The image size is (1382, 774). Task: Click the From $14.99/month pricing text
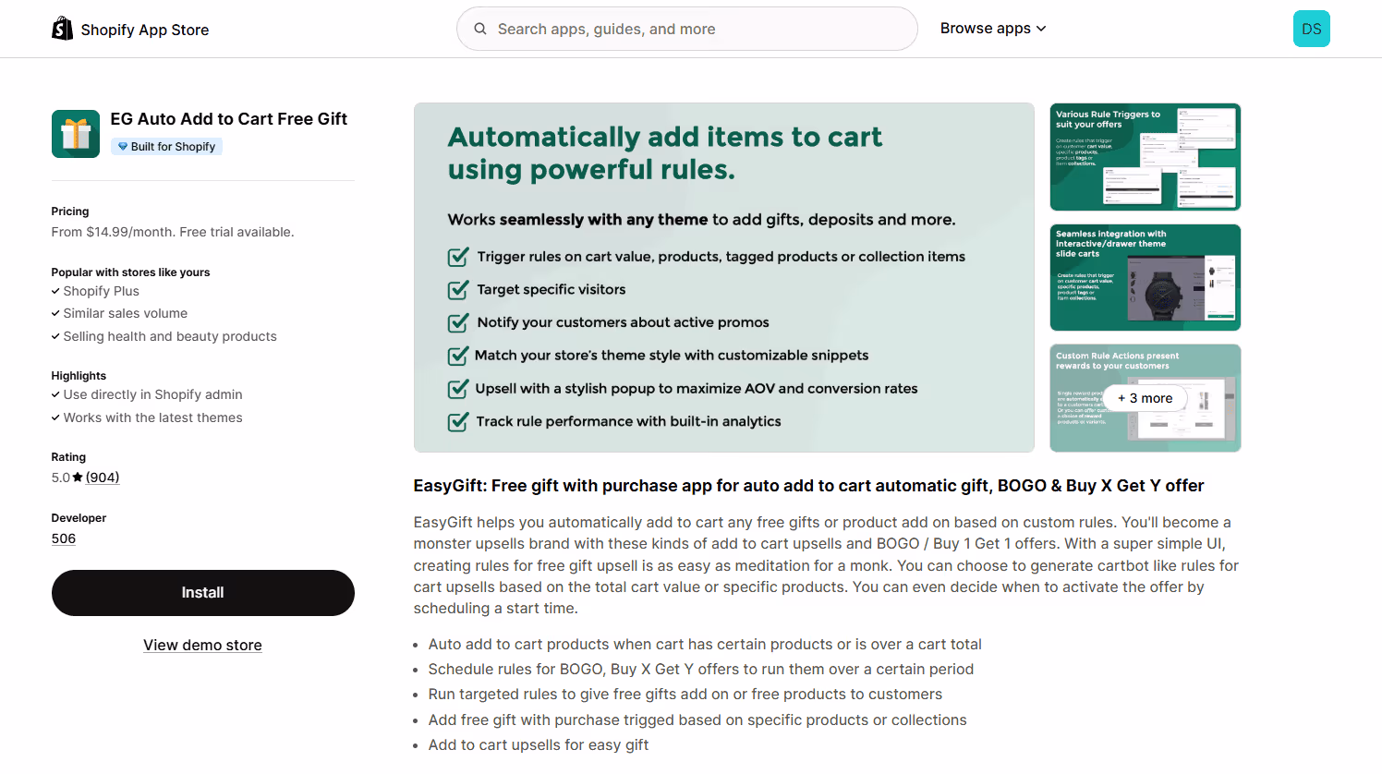(173, 232)
